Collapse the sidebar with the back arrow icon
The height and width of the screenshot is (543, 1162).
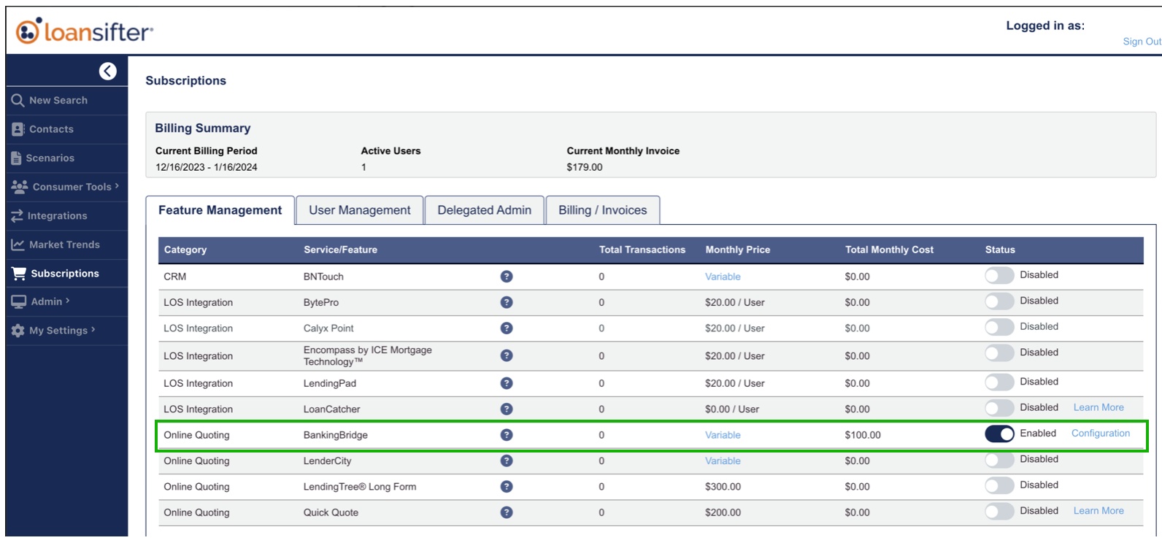coord(107,71)
